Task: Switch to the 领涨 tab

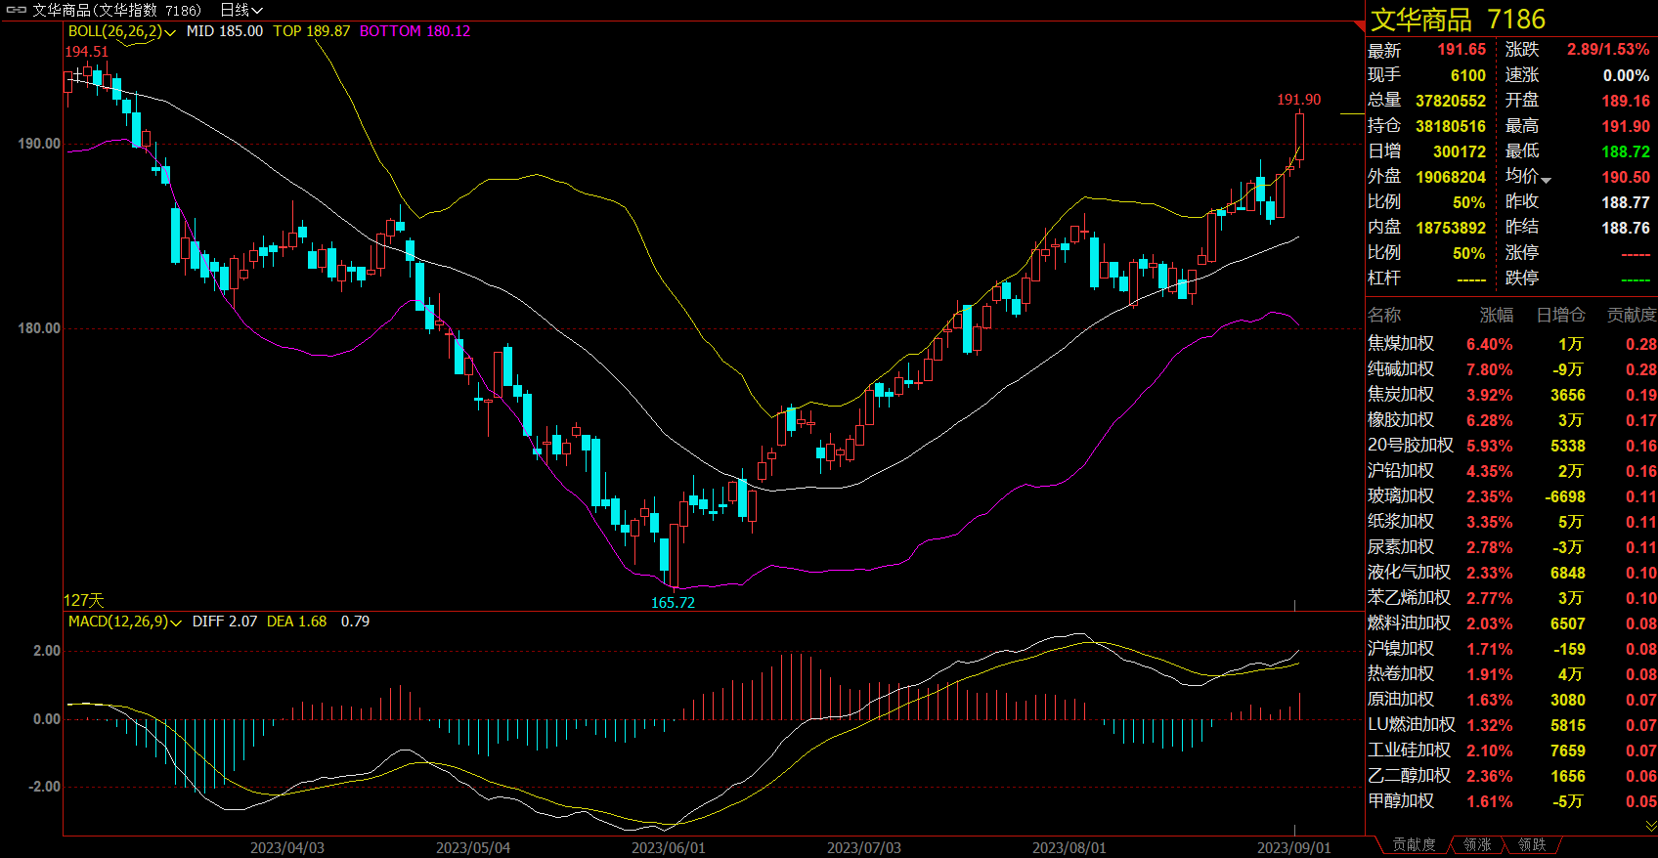Action: (x=1477, y=844)
